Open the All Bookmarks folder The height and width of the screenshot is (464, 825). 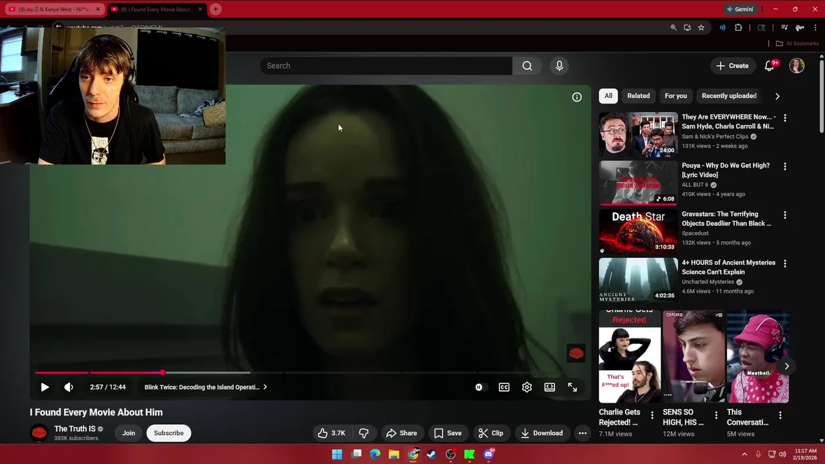pyautogui.click(x=797, y=43)
